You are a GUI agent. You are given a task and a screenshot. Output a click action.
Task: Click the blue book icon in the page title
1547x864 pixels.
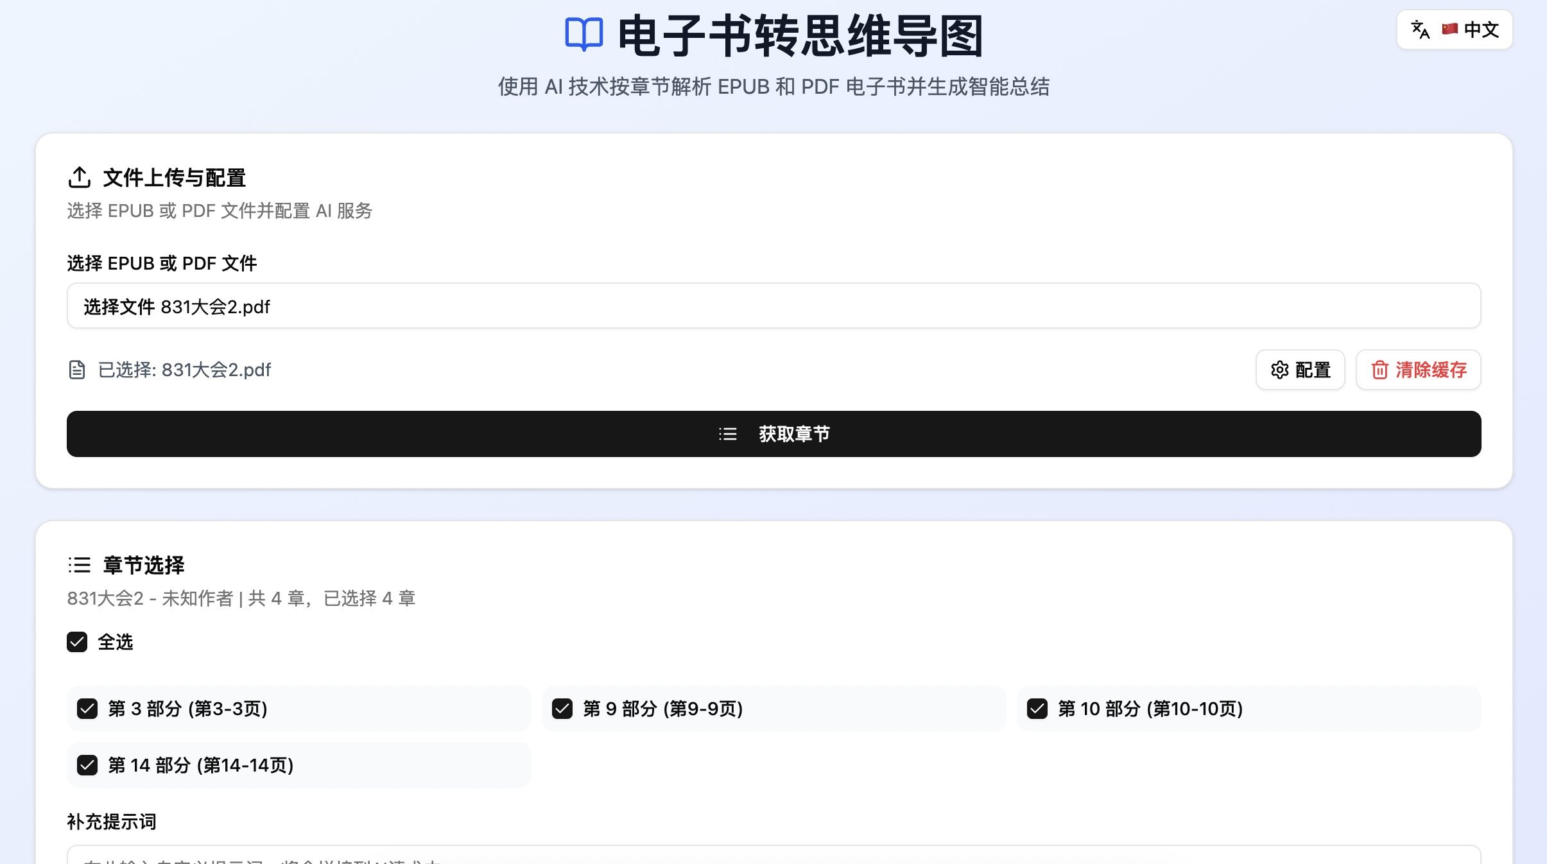pyautogui.click(x=583, y=35)
